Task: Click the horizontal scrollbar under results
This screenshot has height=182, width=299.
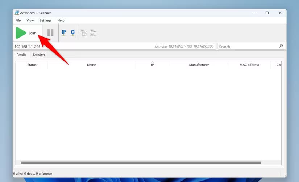Action: point(141,163)
